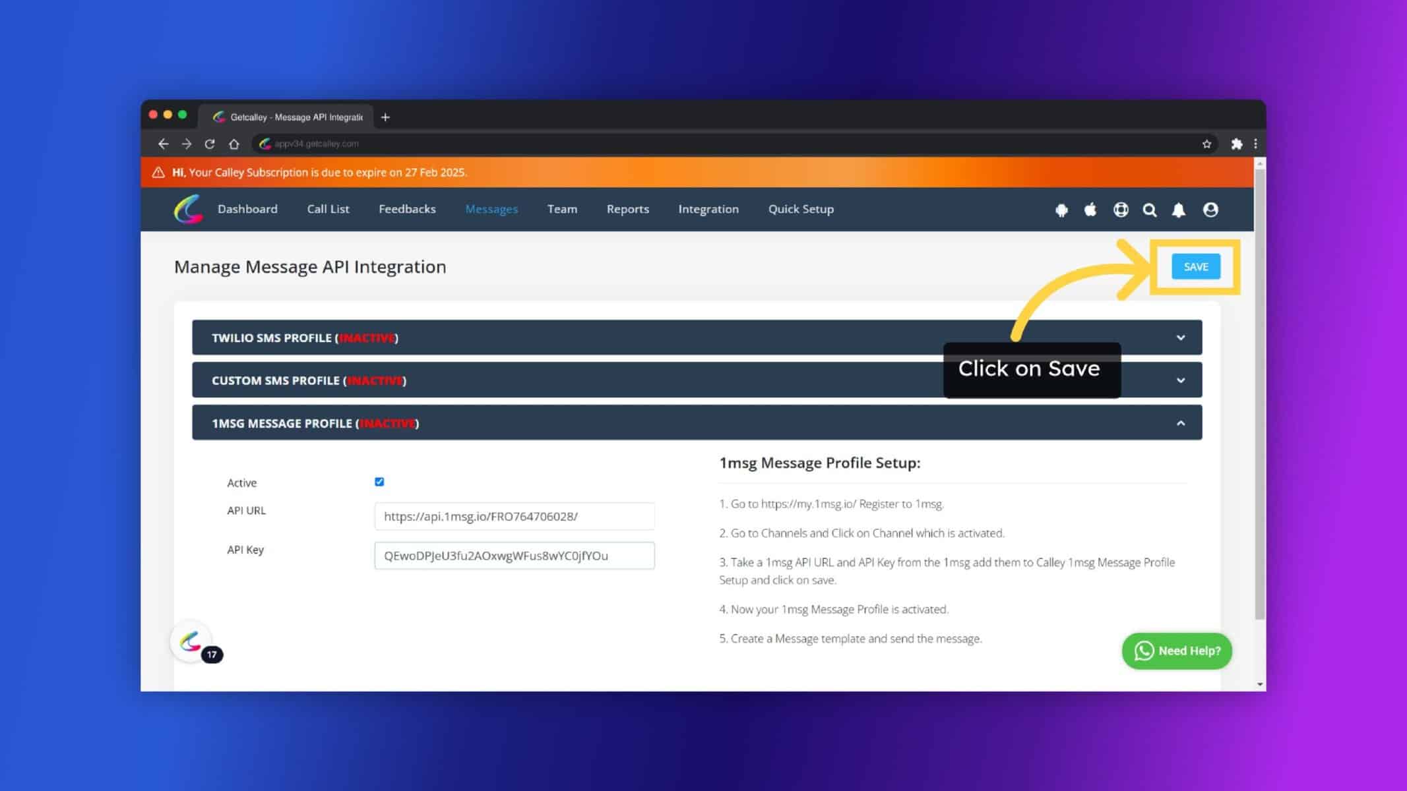Open the browser extensions puzzle icon
Screen dimensions: 1407x791
1237,144
